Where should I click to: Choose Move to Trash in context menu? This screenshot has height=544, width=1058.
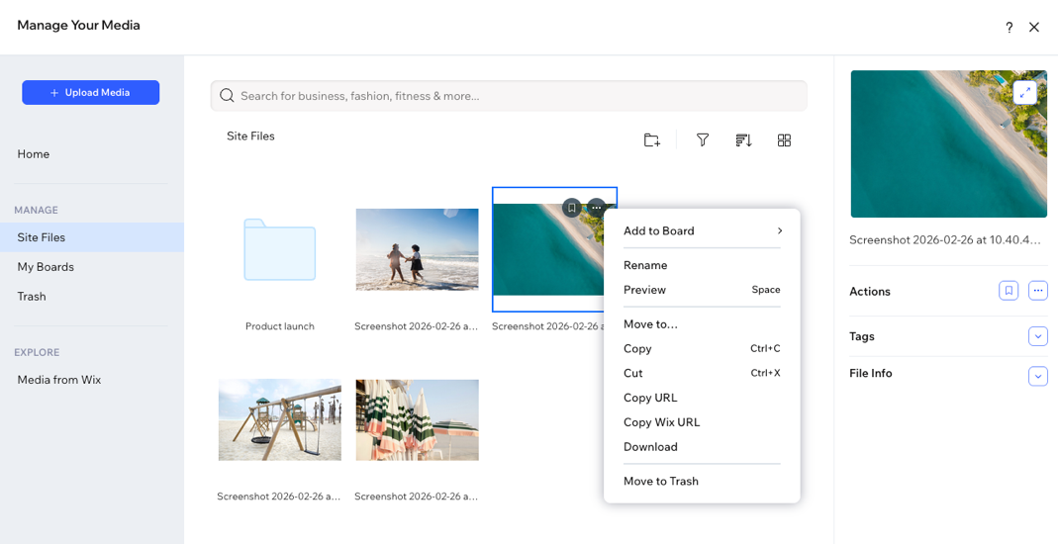661,481
